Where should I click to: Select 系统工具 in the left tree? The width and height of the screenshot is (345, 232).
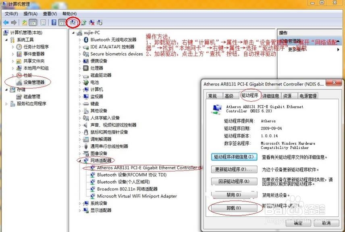click(25, 40)
